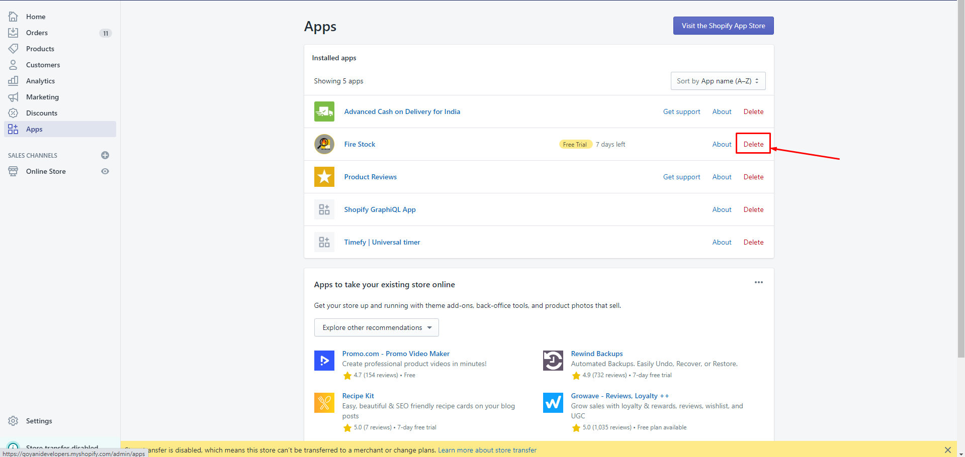View About for Shopify GraphiQL App

[x=722, y=209]
